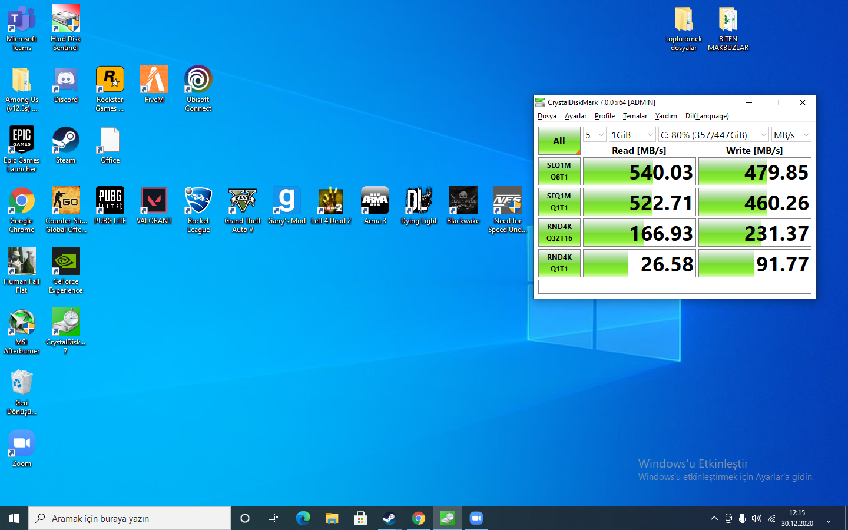Open the drive selection dropdown for C:
This screenshot has height=530, width=848.
[714, 135]
